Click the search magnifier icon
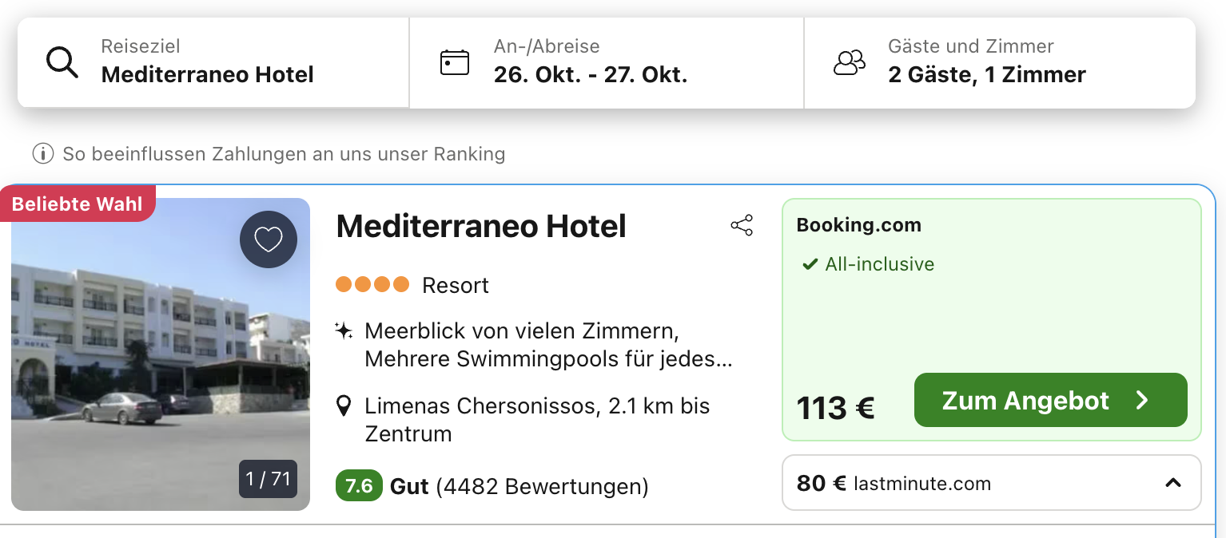This screenshot has height=538, width=1226. (x=62, y=62)
